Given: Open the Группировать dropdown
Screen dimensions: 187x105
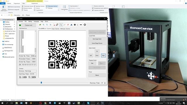Looking at the screenshot, I should (73, 6).
